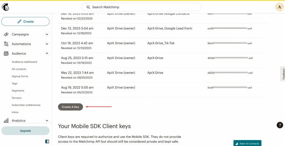Click the Revoked on 12/13/2023 text

(76, 48)
